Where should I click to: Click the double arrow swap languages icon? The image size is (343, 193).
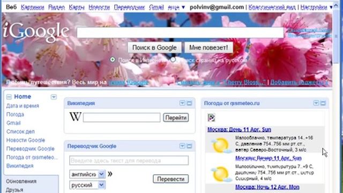110,174
